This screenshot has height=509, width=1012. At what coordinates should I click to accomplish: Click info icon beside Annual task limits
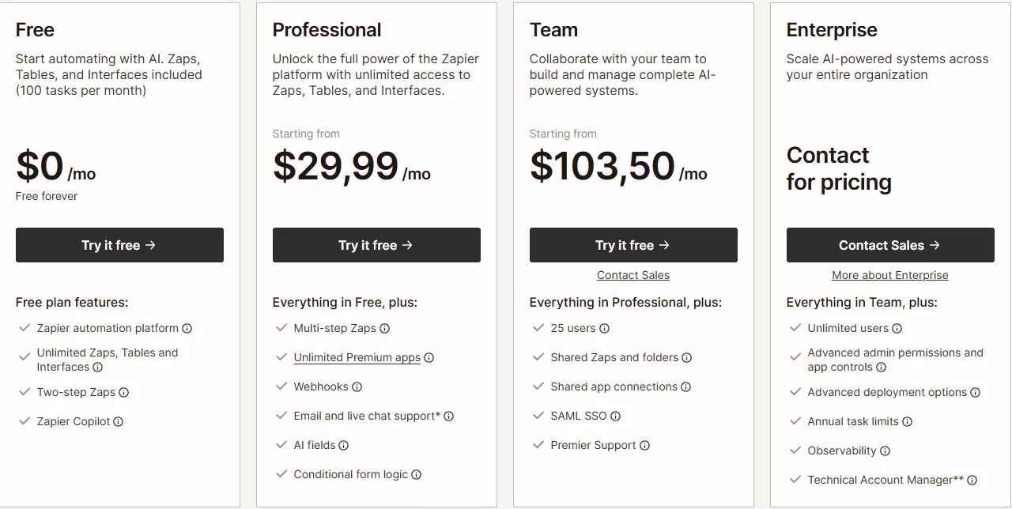[907, 422]
